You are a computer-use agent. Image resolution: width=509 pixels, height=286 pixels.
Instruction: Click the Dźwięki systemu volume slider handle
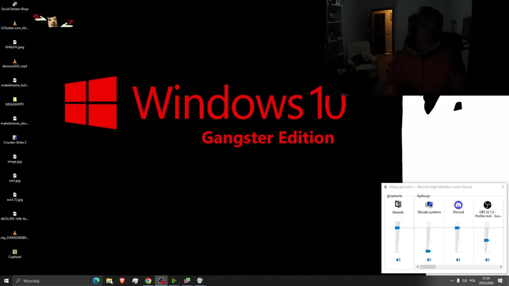[428, 251]
